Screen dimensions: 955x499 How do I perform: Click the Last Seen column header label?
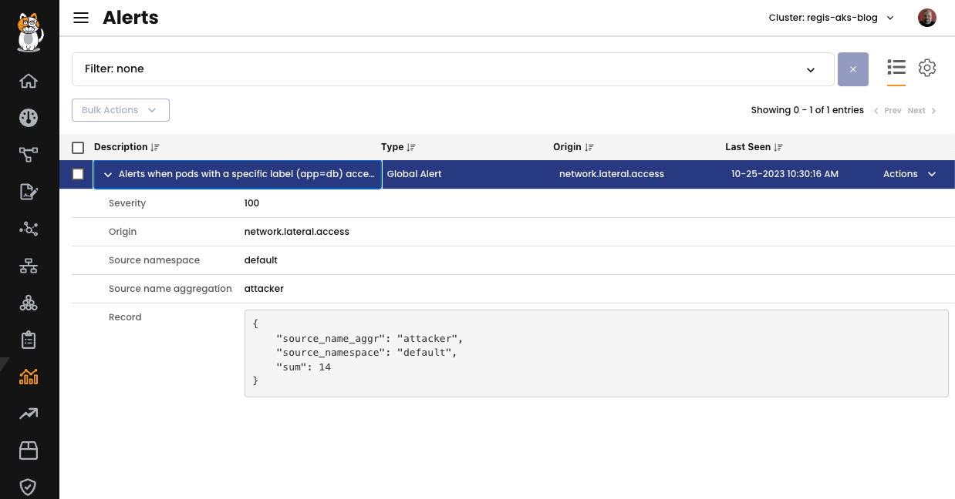coord(747,147)
